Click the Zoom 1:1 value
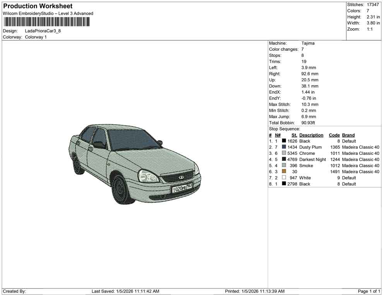383x295 pixels. [371, 28]
